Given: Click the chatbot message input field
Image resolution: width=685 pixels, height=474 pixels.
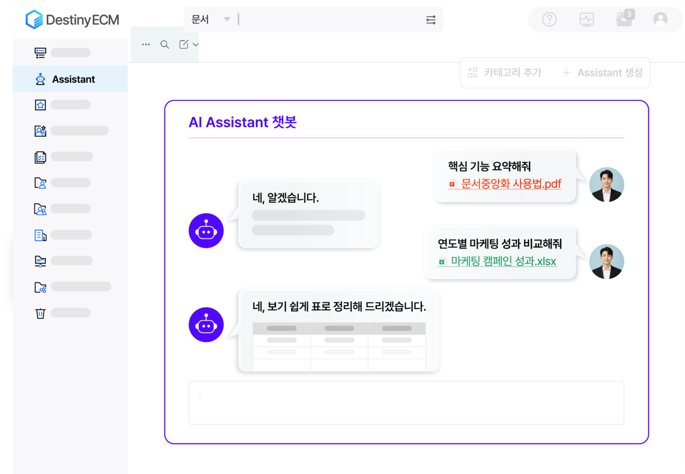Looking at the screenshot, I should click(x=406, y=401).
